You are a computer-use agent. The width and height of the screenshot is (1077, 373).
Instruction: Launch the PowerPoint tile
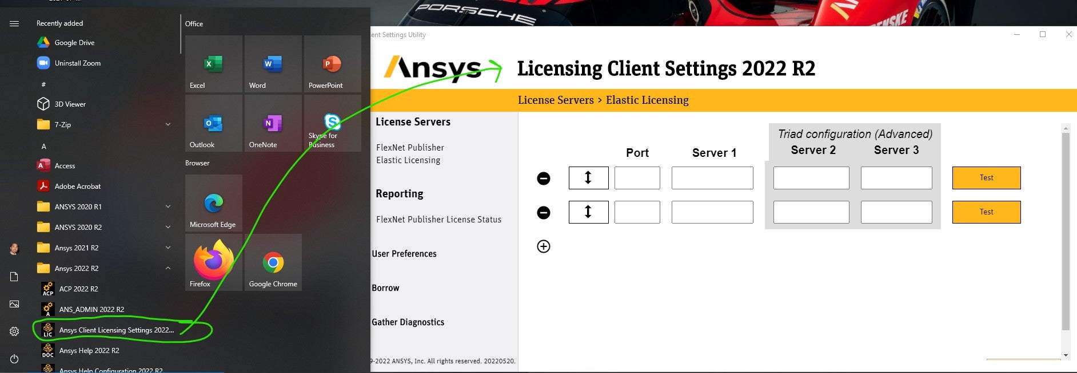point(333,64)
